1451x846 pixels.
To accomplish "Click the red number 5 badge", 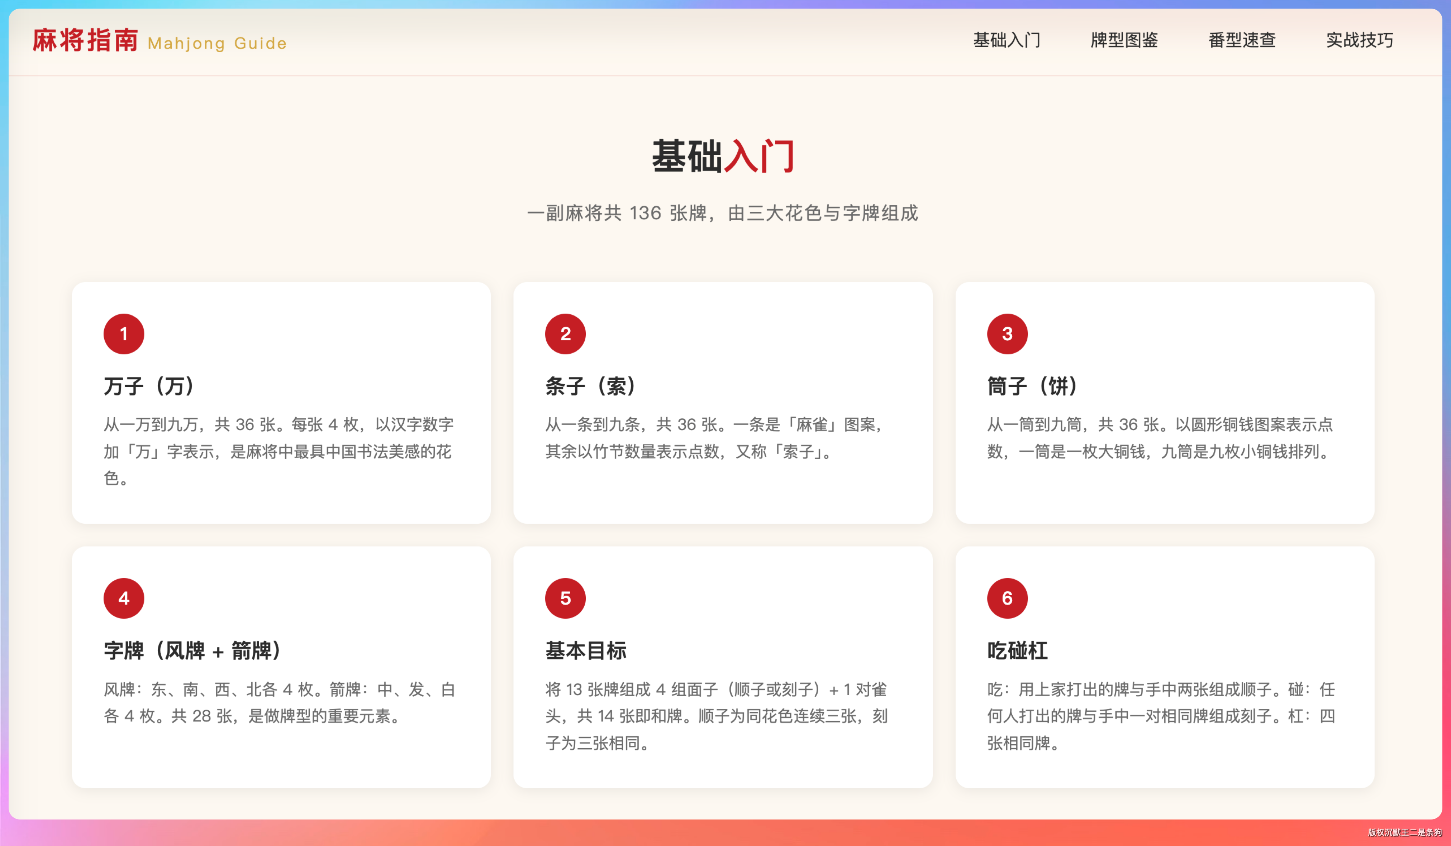I will [565, 599].
